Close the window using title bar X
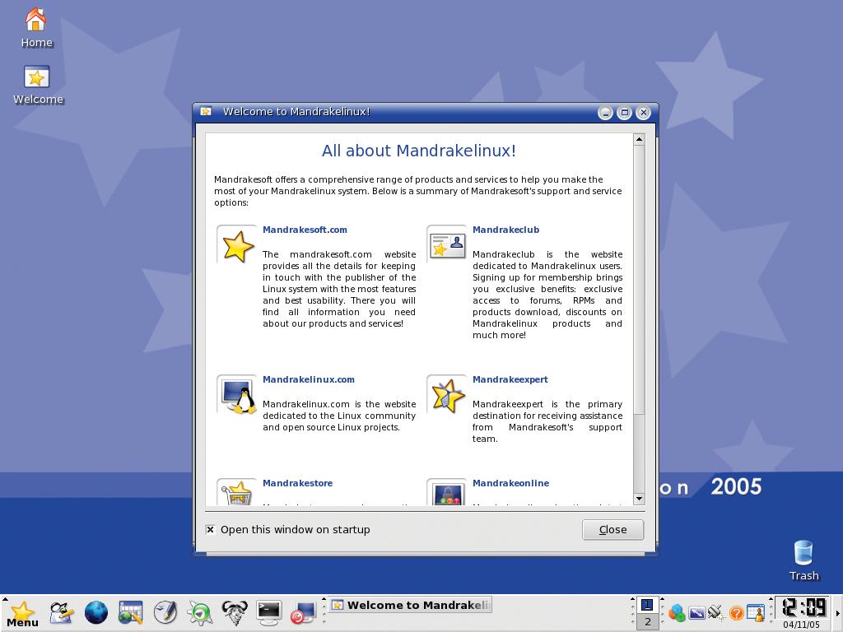The width and height of the screenshot is (843, 632). [643, 113]
